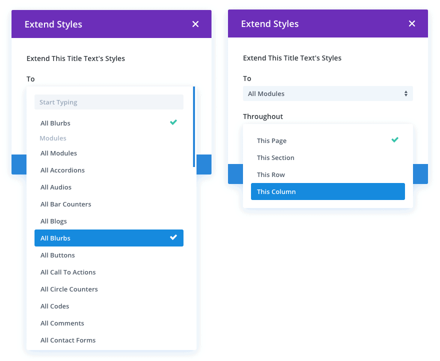
Task: Select This Row option
Action: coord(271,175)
